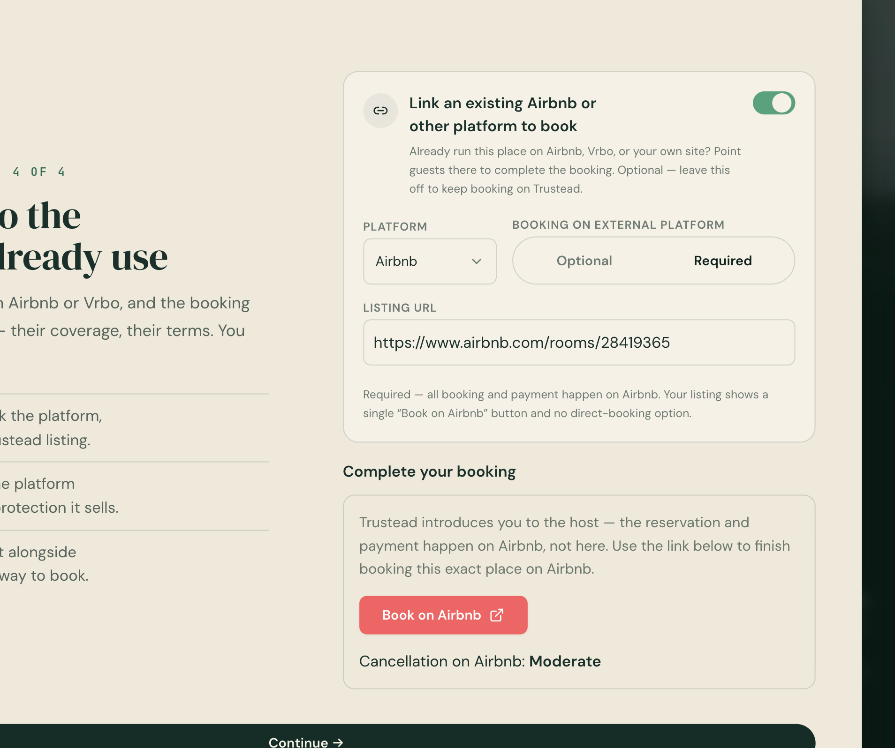Image resolution: width=895 pixels, height=748 pixels.
Task: Click the "Link an existing Airbnb" heading
Action: 502,114
